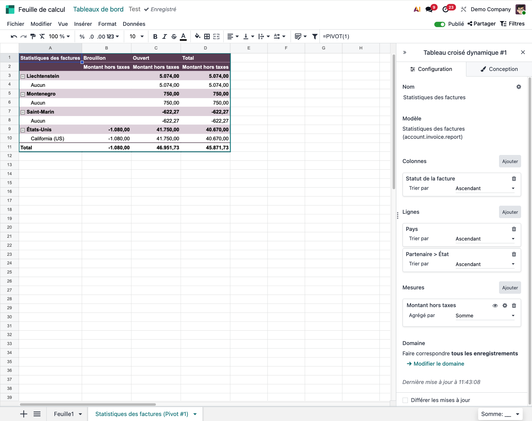Open settings gear for Montant hors taxes
The image size is (532, 421).
click(x=505, y=306)
